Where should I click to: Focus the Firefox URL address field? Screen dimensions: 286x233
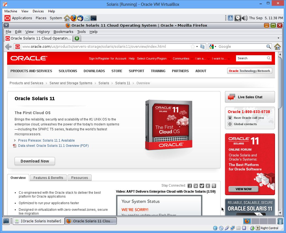106,47
